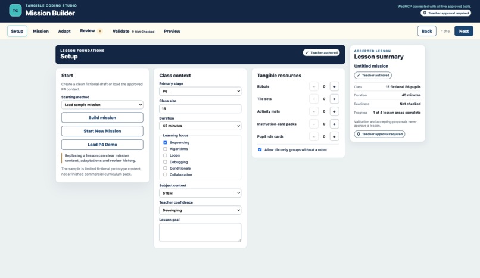Click the TC logo icon
Viewport: 480px width, 278px height.
point(15,10)
